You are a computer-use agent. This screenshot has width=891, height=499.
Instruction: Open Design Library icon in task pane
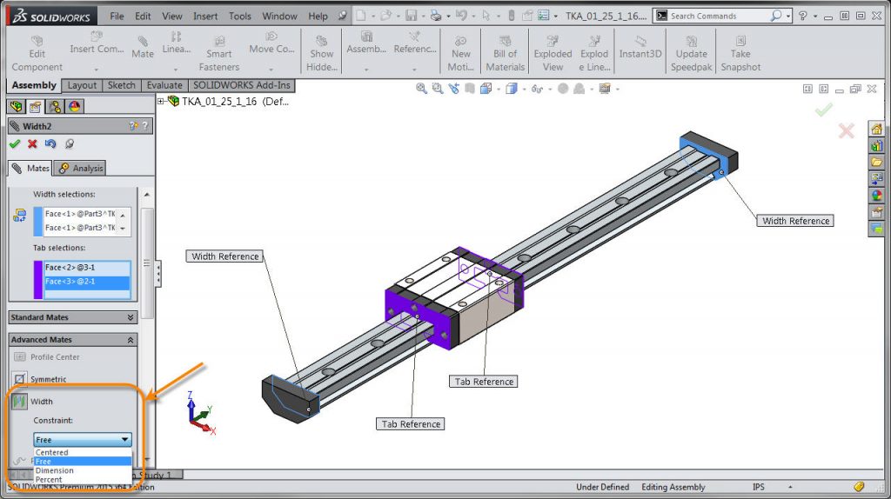point(877,146)
